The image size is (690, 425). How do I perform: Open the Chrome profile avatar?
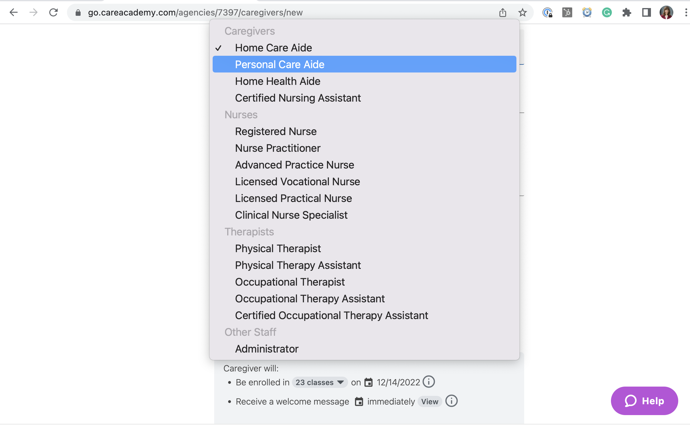666,12
